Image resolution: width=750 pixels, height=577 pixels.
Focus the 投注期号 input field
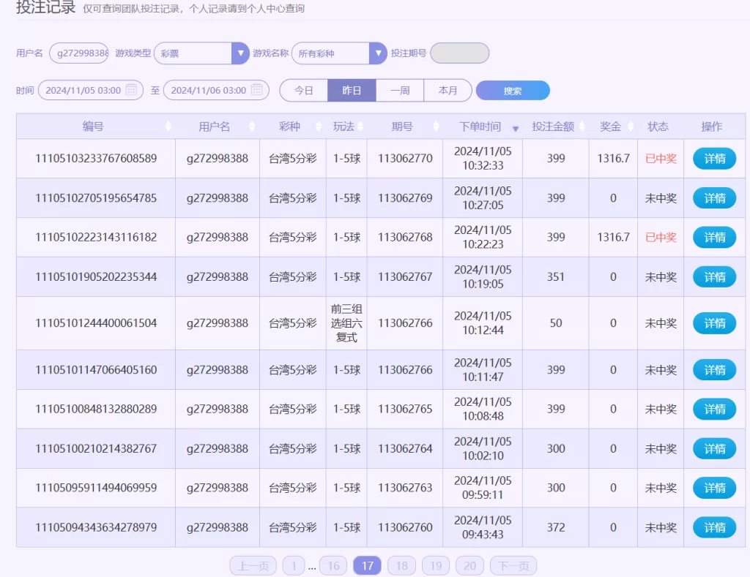point(460,53)
